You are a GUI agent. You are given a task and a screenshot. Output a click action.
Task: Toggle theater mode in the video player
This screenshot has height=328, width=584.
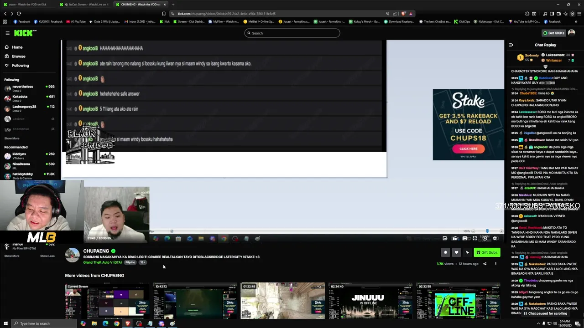(464, 238)
